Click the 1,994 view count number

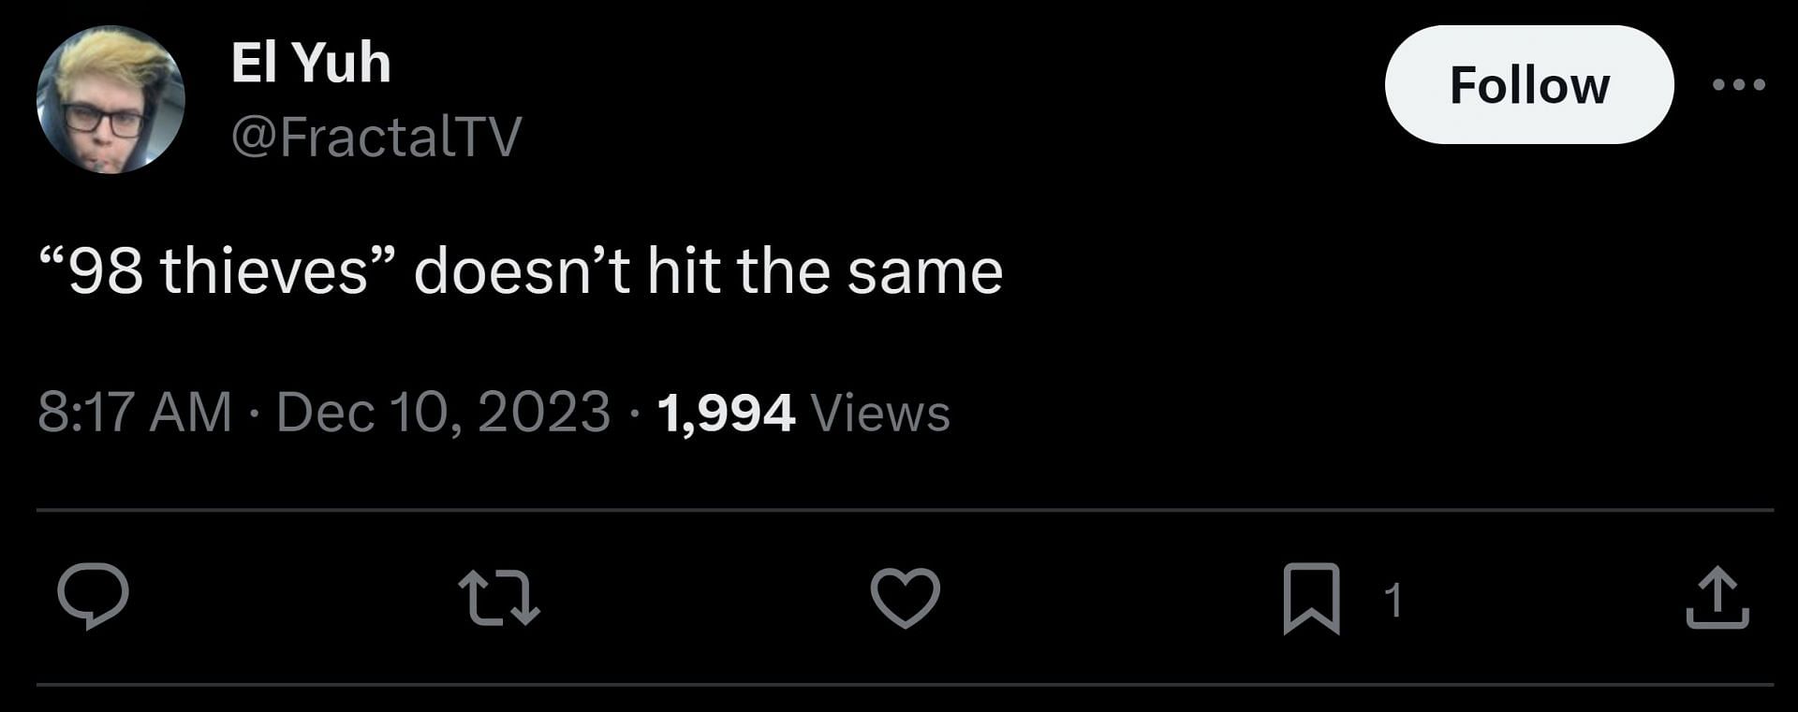pyautogui.click(x=726, y=413)
